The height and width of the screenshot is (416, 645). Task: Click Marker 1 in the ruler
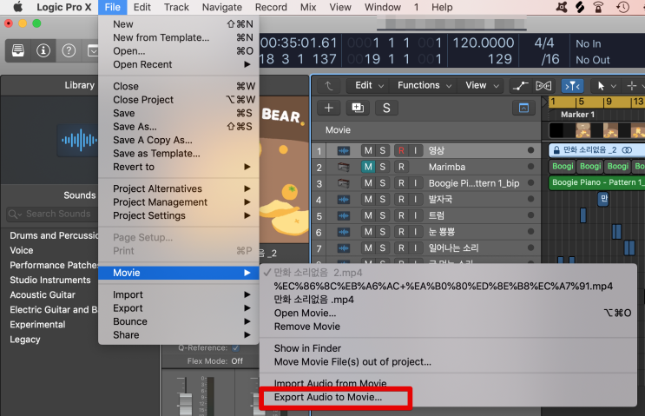coord(577,115)
